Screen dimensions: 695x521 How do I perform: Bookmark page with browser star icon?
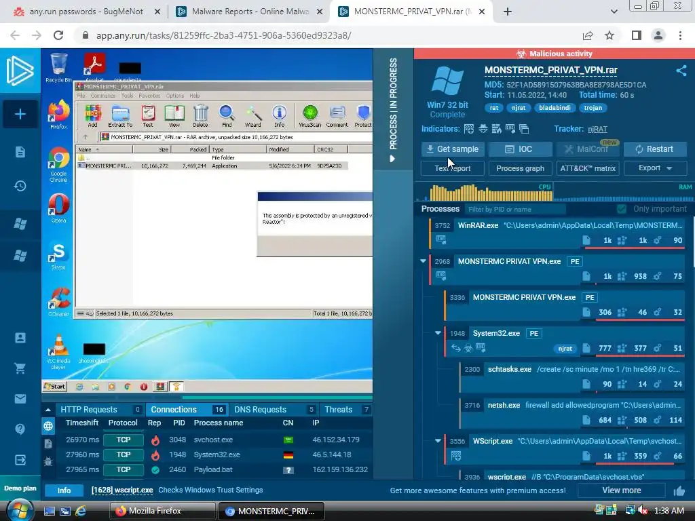tap(609, 35)
